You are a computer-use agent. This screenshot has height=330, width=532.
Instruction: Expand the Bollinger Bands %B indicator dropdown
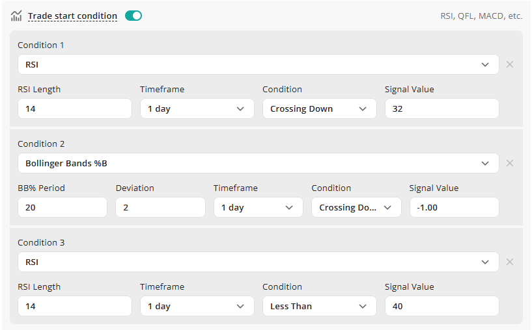tap(258, 163)
